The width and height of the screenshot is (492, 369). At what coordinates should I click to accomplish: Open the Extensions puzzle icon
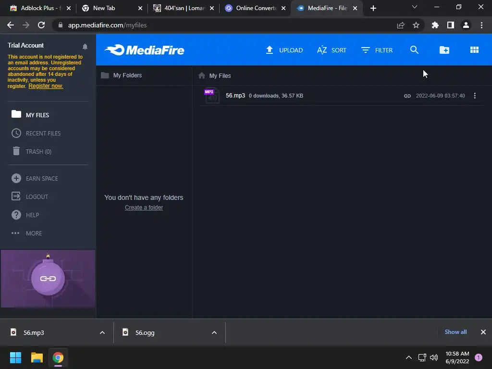point(435,25)
